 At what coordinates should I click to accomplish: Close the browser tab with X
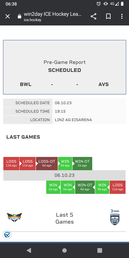tap(8, 17)
